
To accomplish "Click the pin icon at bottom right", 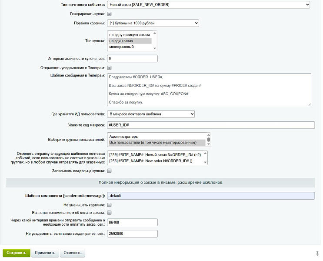I will pyautogui.click(x=317, y=253).
